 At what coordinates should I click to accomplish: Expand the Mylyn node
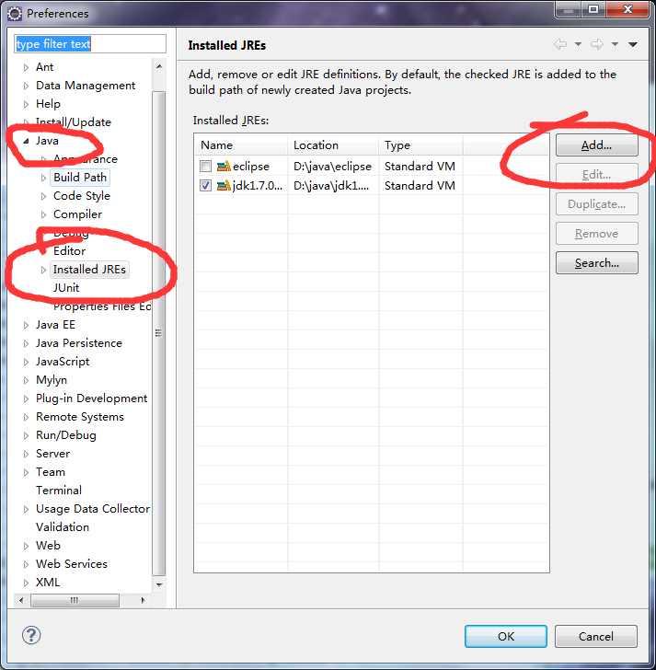(26, 380)
